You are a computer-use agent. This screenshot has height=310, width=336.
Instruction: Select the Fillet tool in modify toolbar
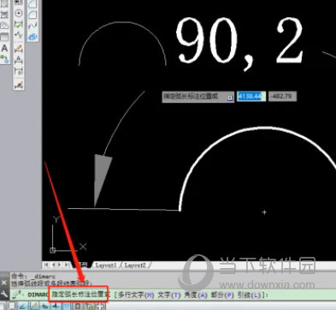coord(32,14)
